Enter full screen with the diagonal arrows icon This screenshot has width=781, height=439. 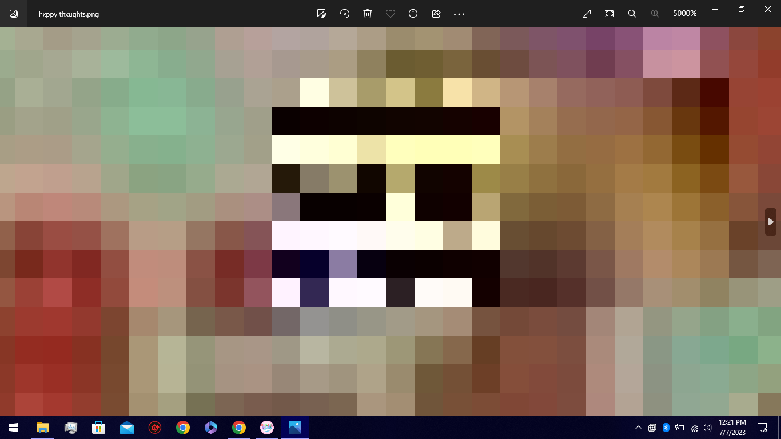[x=587, y=14]
